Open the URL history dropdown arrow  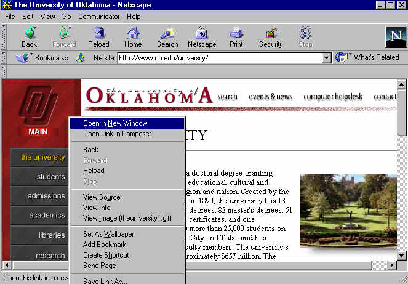326,58
